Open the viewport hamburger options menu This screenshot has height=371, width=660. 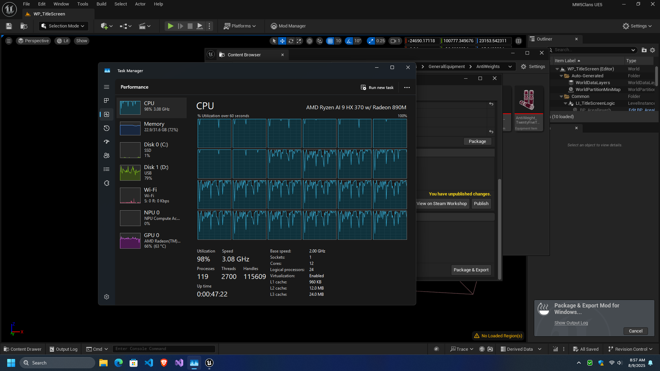coord(9,41)
